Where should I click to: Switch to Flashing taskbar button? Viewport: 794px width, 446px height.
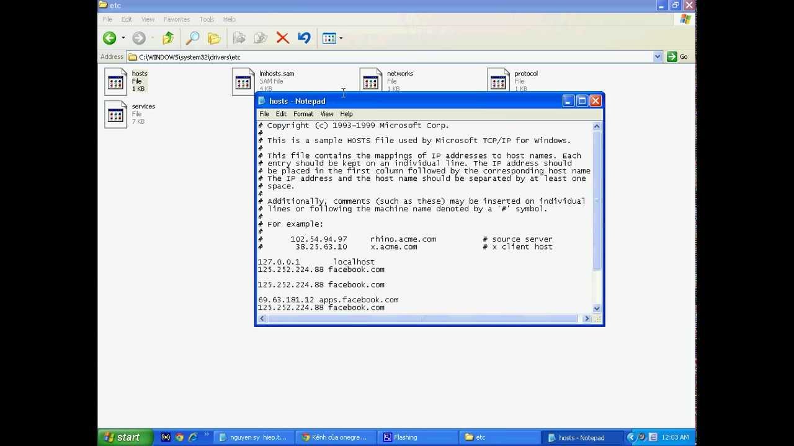pos(418,437)
